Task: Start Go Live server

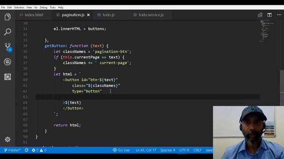Action: (121, 150)
